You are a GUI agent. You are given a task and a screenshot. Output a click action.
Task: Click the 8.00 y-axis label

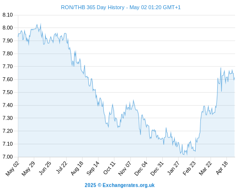(x=8, y=28)
